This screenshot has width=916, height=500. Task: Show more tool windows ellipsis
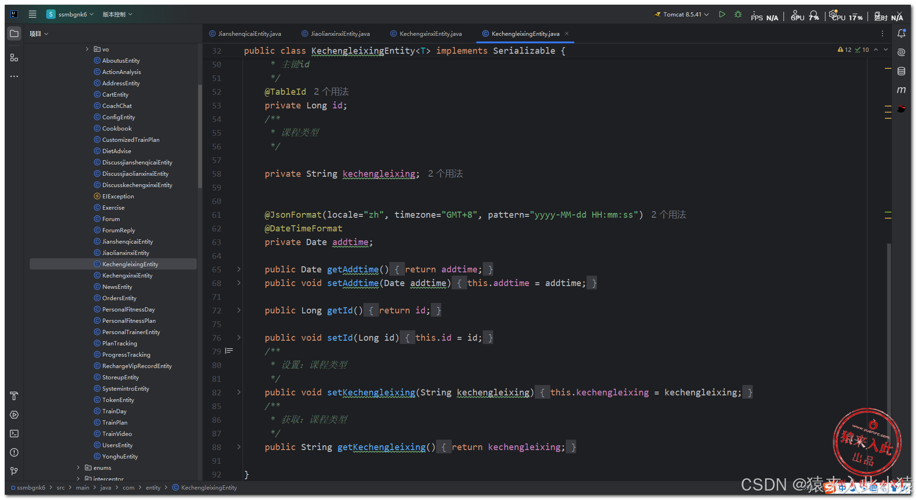tap(14, 76)
